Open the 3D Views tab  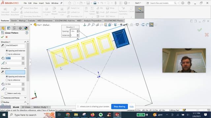click(26, 107)
